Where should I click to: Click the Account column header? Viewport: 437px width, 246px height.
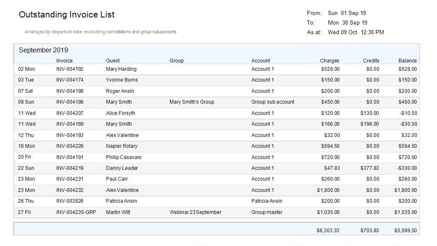point(261,60)
